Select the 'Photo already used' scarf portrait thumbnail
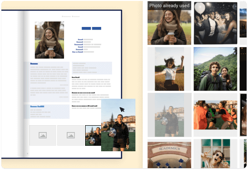This screenshot has height=170, width=248. click(x=169, y=23)
